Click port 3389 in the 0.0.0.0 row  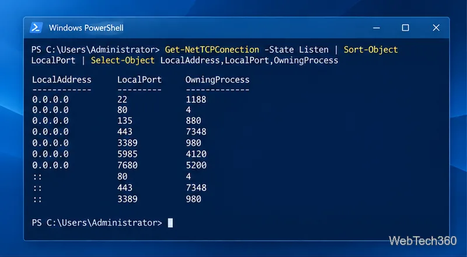click(x=127, y=143)
